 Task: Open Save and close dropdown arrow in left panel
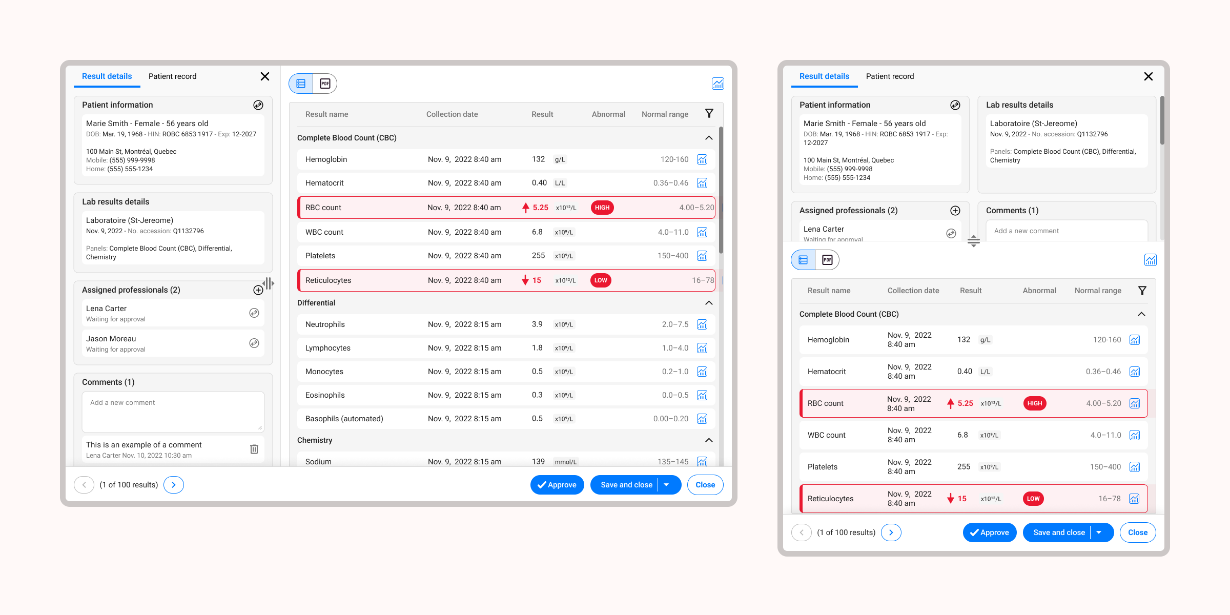tap(667, 485)
